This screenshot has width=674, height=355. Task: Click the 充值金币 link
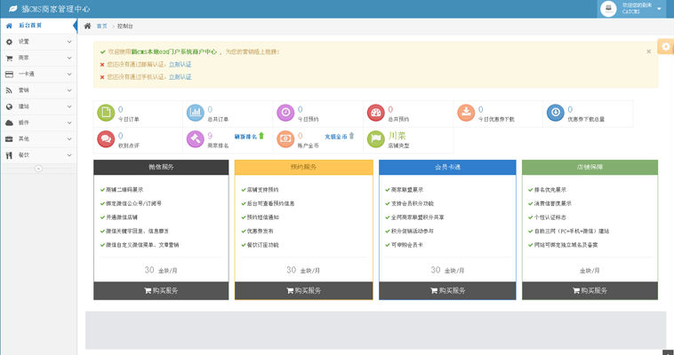[339, 137]
